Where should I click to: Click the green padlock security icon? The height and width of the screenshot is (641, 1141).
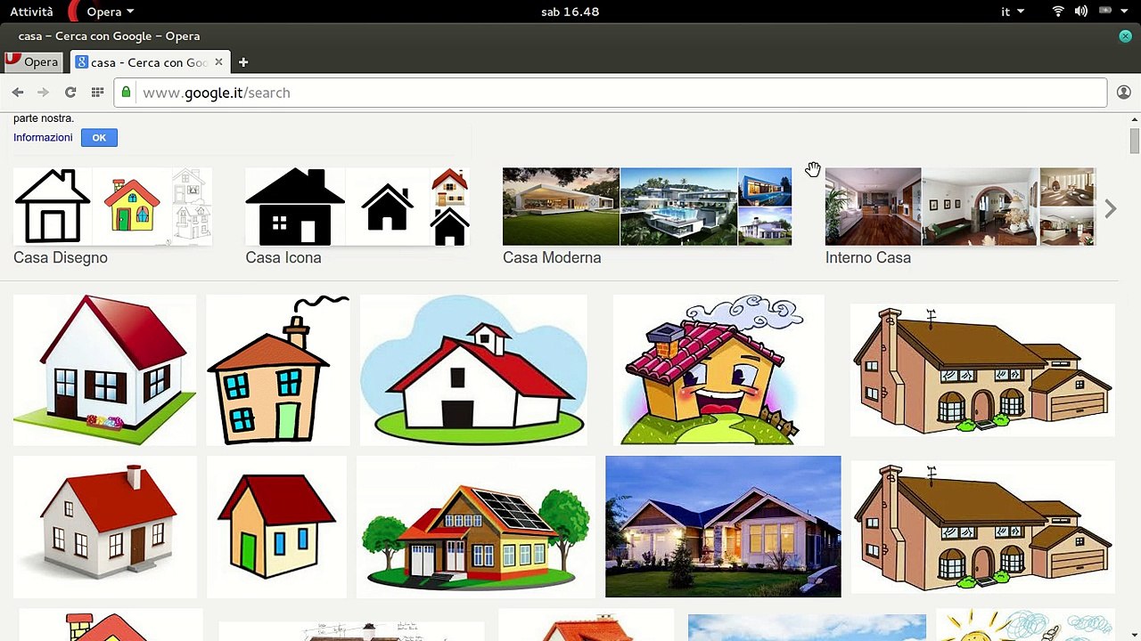(x=127, y=92)
